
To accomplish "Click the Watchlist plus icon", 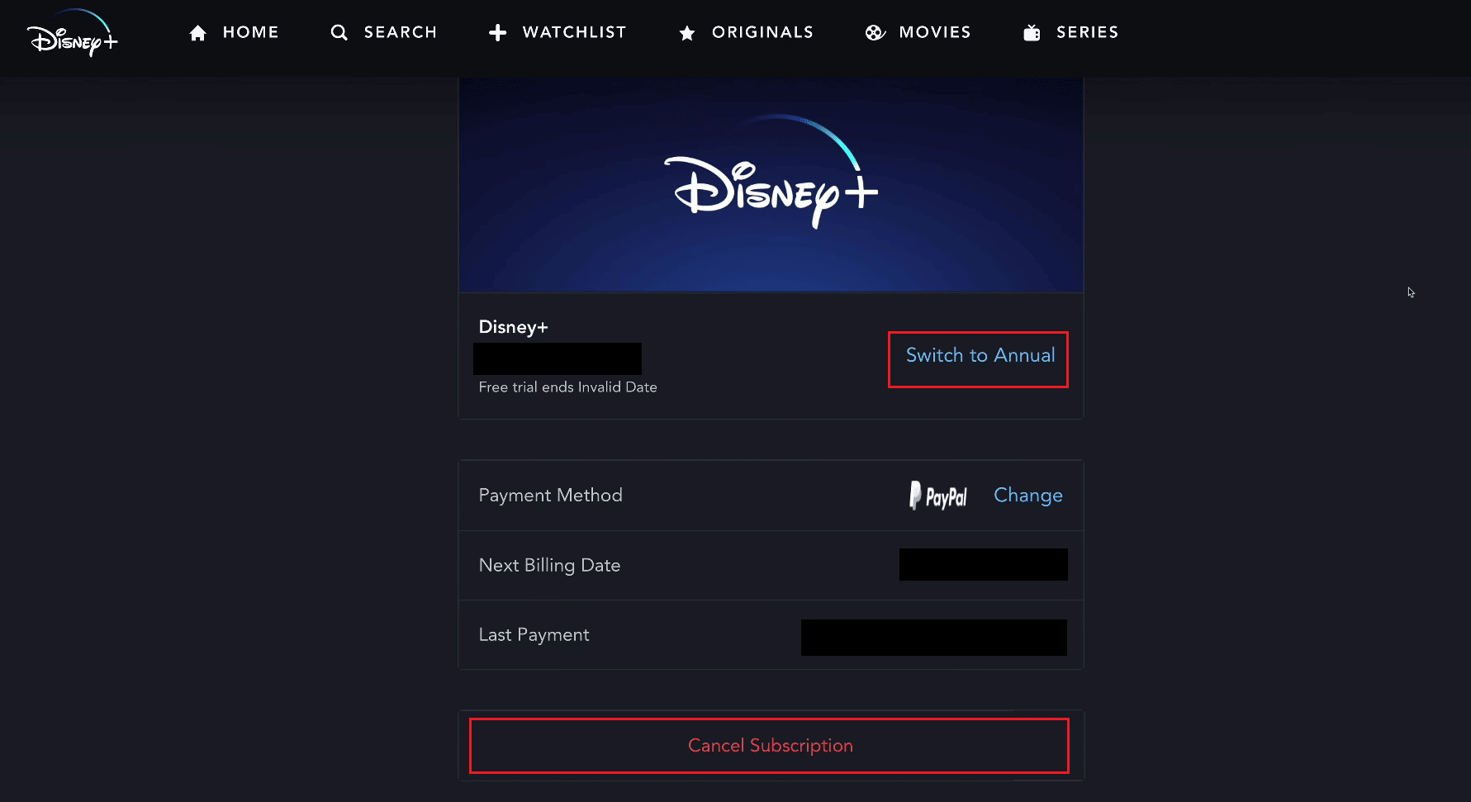I will [497, 33].
